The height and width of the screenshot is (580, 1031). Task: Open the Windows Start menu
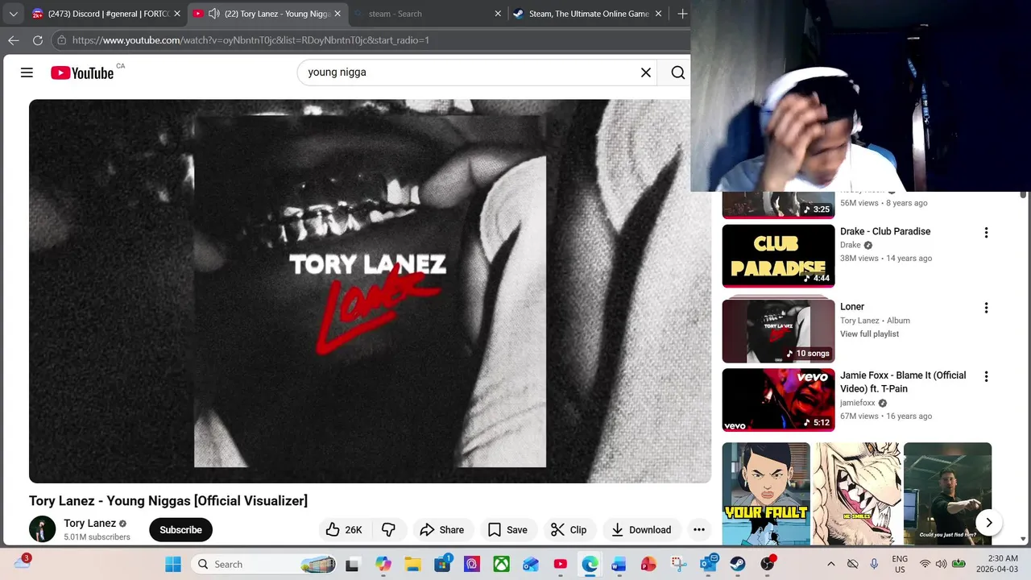(x=173, y=564)
